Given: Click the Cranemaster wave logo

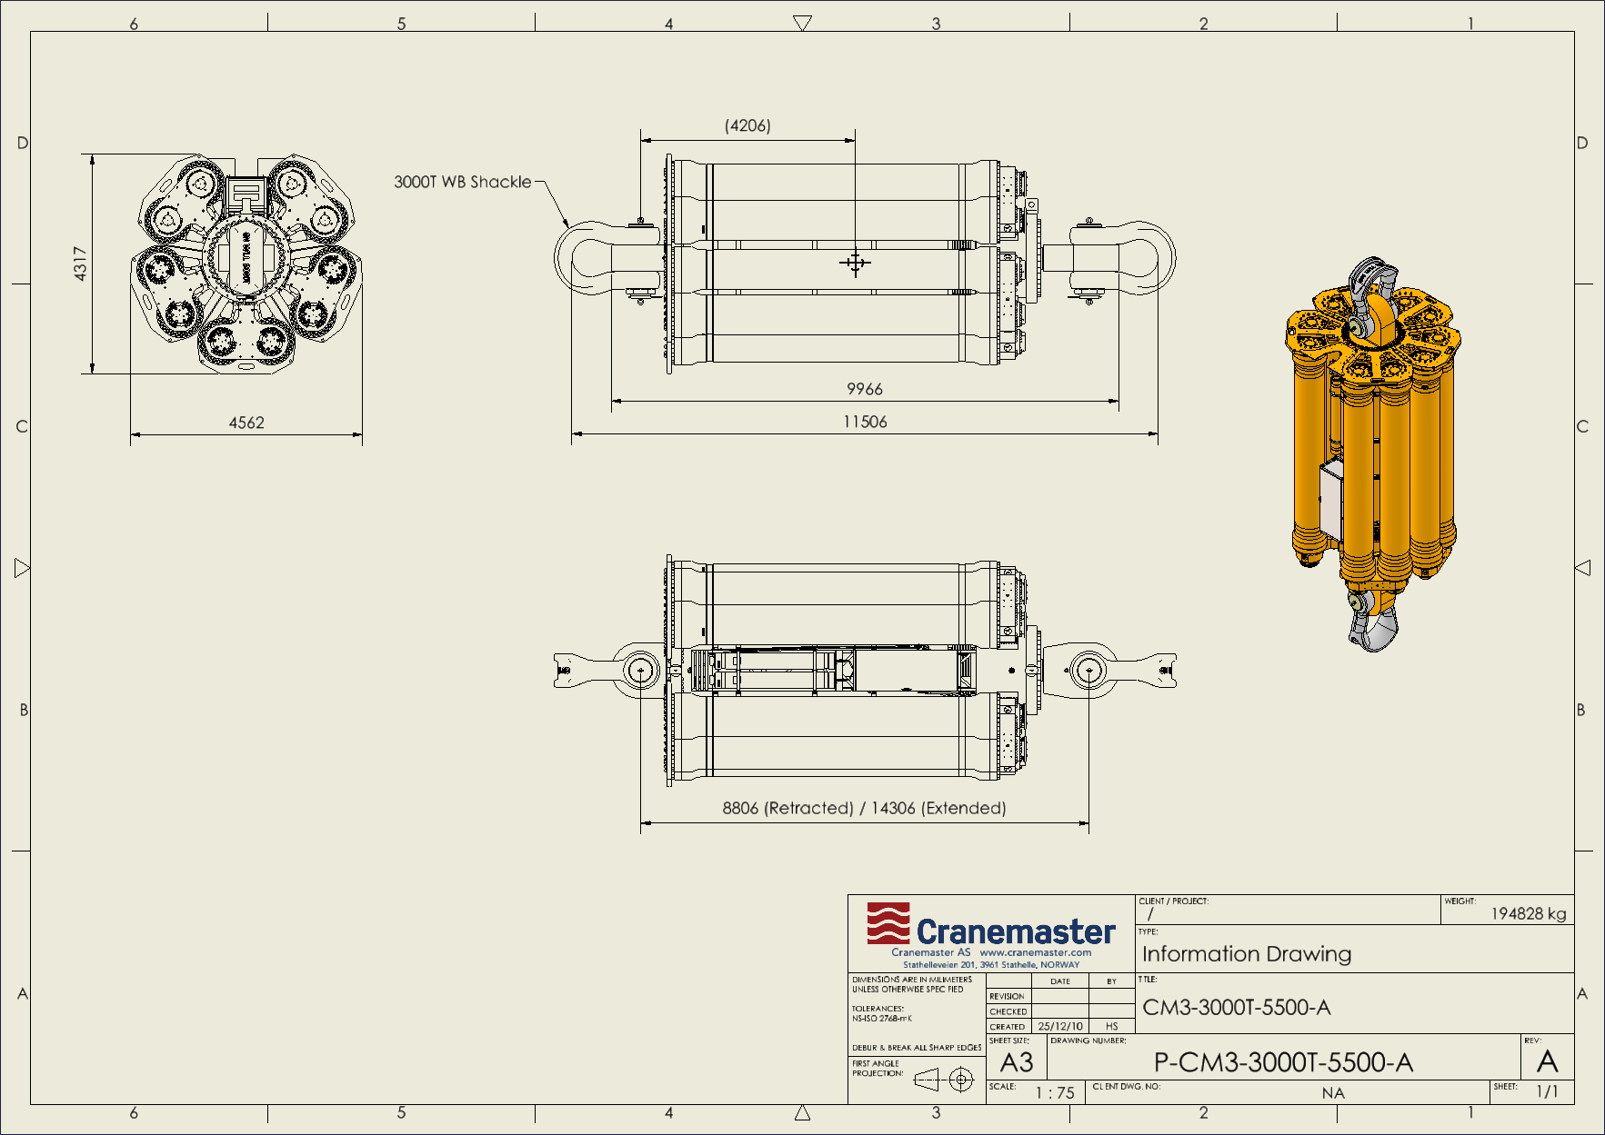Looking at the screenshot, I should [888, 923].
